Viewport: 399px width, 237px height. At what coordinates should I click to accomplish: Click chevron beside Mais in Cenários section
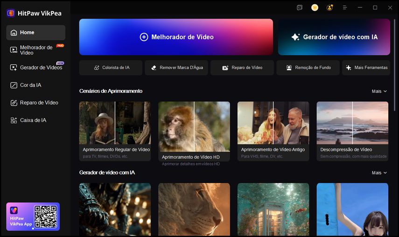(385, 91)
